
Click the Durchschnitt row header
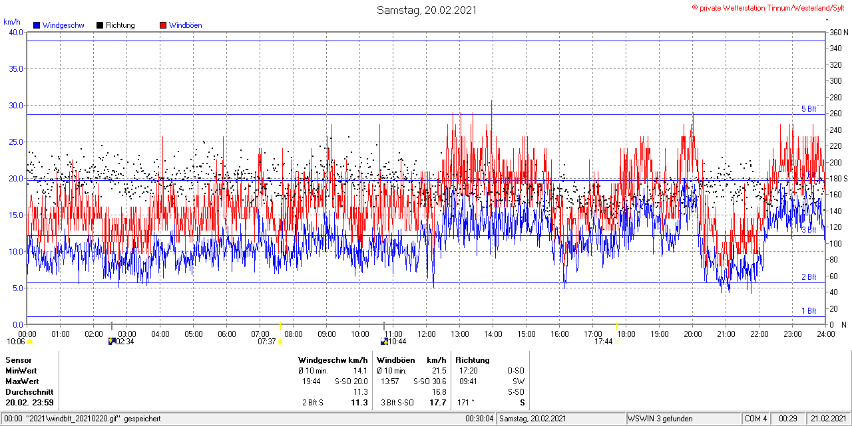[29, 392]
